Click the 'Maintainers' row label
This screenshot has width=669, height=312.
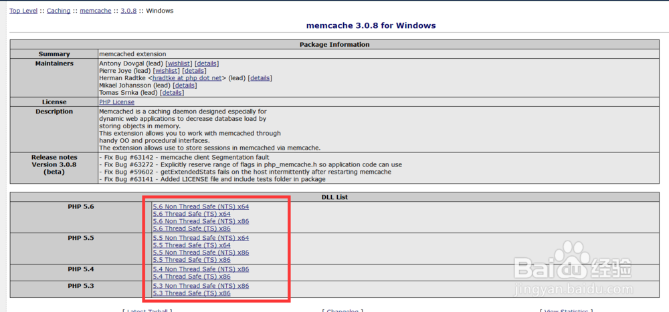[55, 63]
